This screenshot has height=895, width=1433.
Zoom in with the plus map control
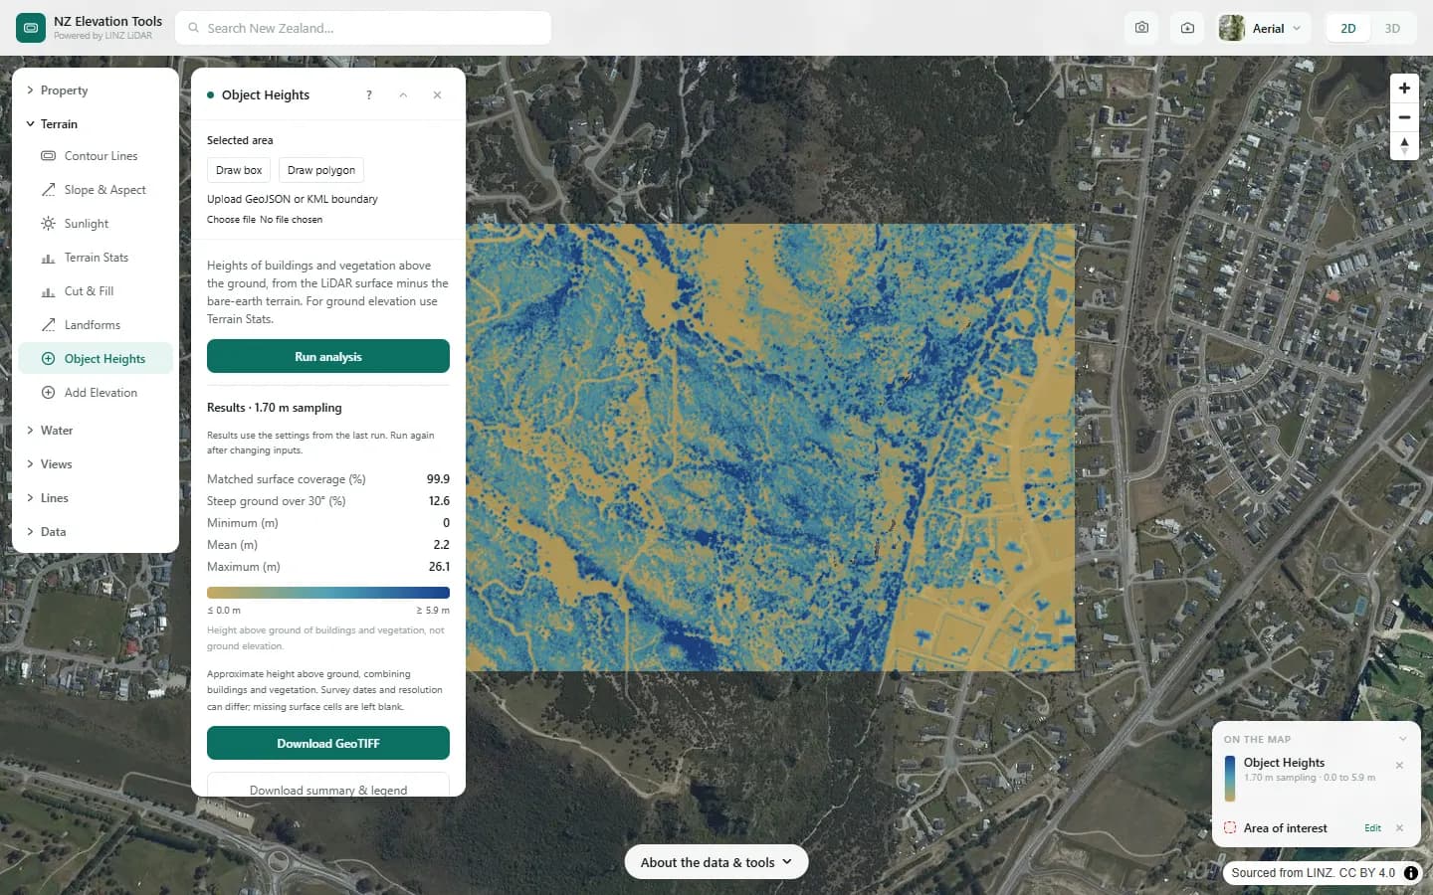point(1404,89)
